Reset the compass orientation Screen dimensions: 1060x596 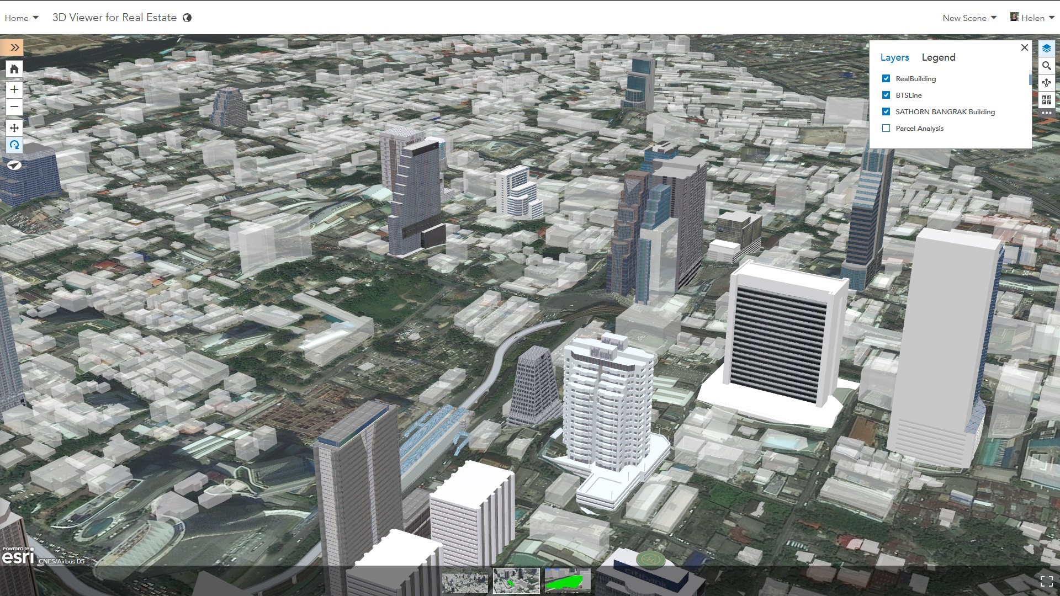(14, 165)
